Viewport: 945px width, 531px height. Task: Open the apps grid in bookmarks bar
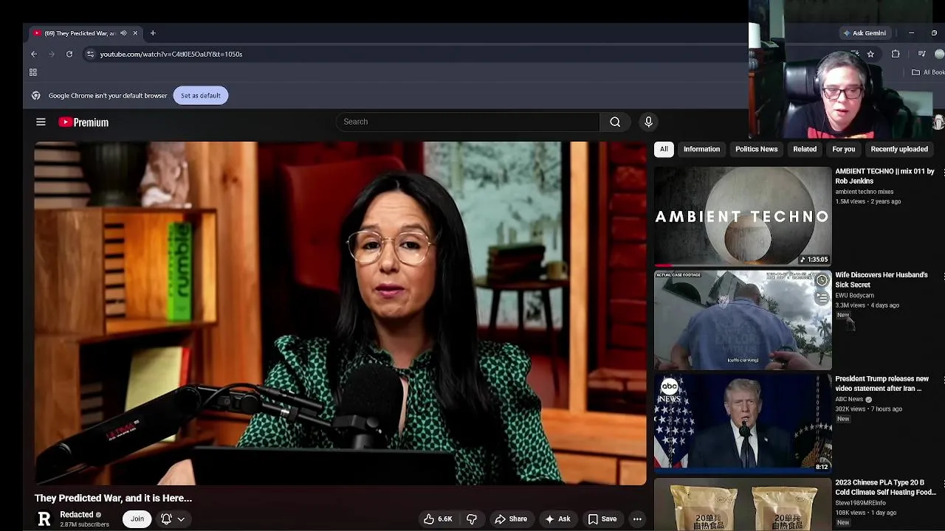coord(33,72)
